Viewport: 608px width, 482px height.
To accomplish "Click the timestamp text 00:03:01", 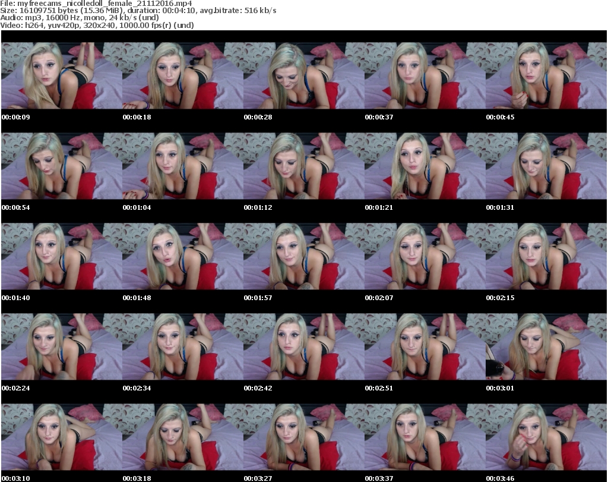I will tap(500, 388).
